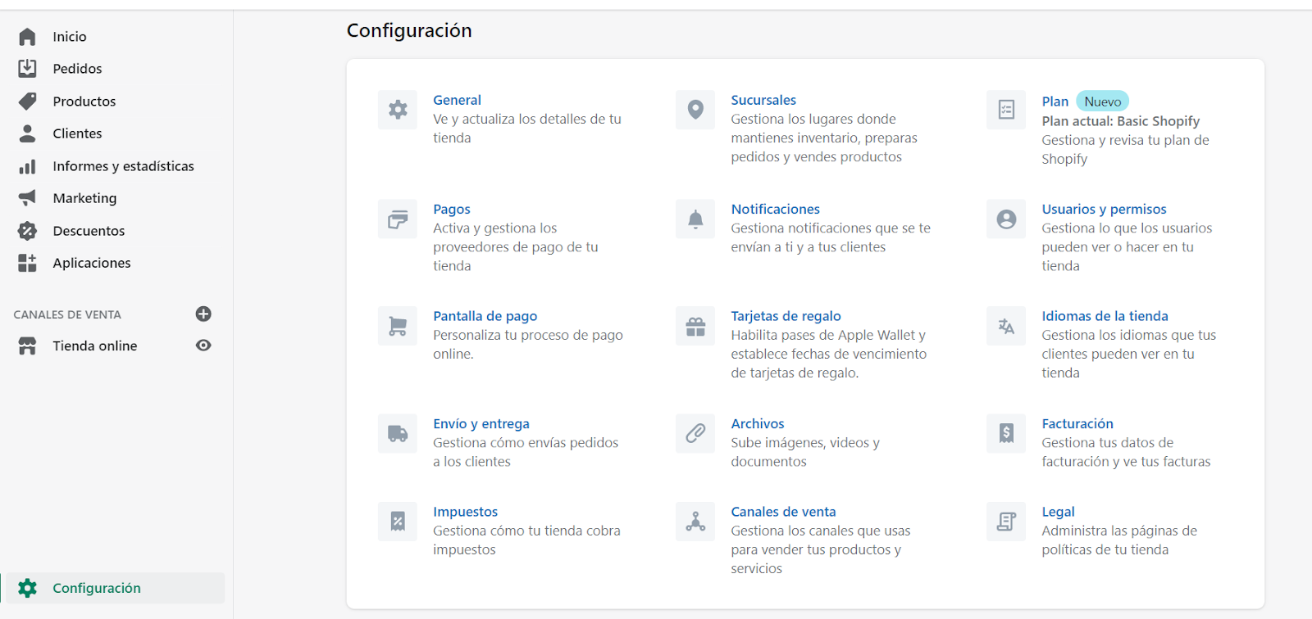Click the Configuración gear icon in the sidebar

tap(27, 588)
